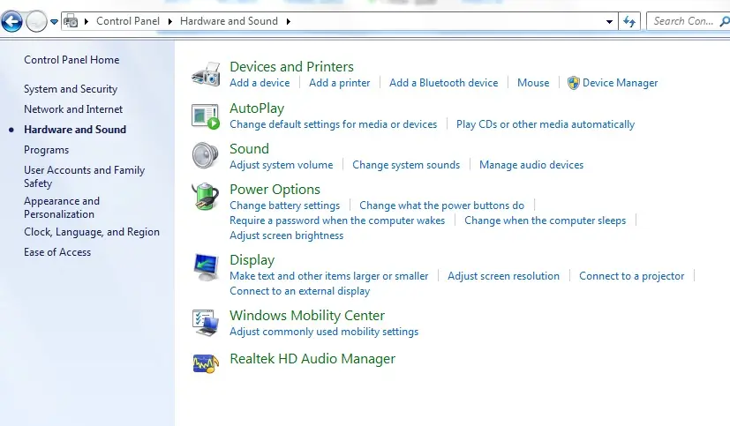Click Play CDs or other media automatically
This screenshot has height=426, width=730.
546,124
